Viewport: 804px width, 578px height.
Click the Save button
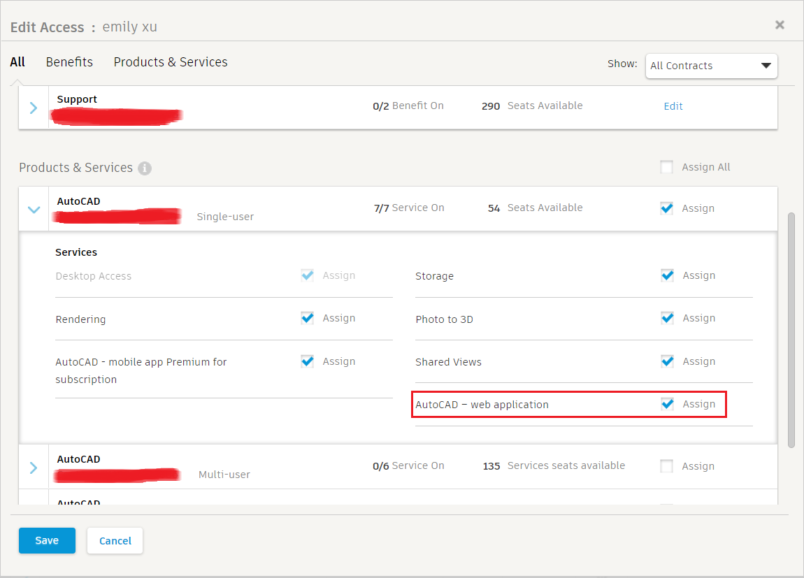(47, 540)
